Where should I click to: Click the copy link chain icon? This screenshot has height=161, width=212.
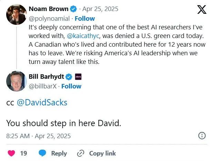pos(81,153)
